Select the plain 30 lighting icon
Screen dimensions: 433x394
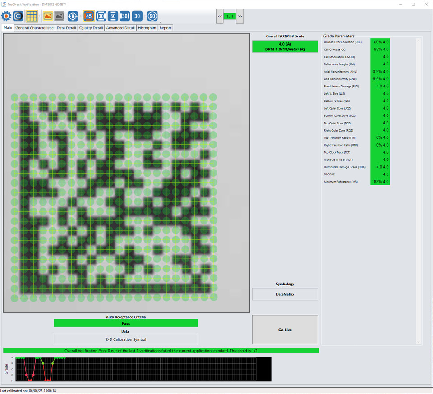[137, 16]
